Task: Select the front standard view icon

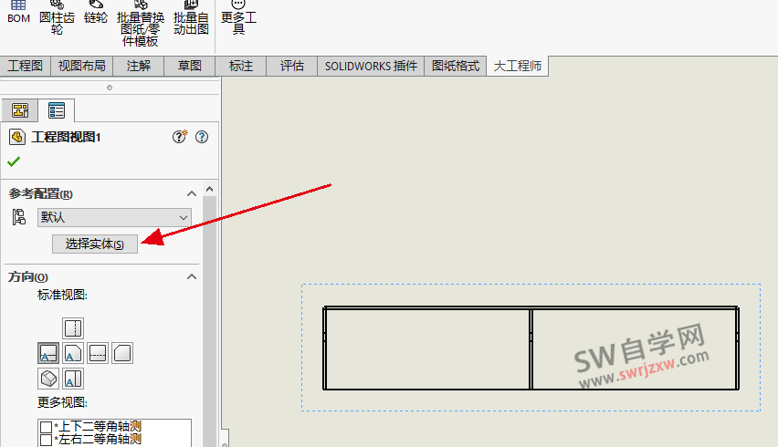Action: 48,353
